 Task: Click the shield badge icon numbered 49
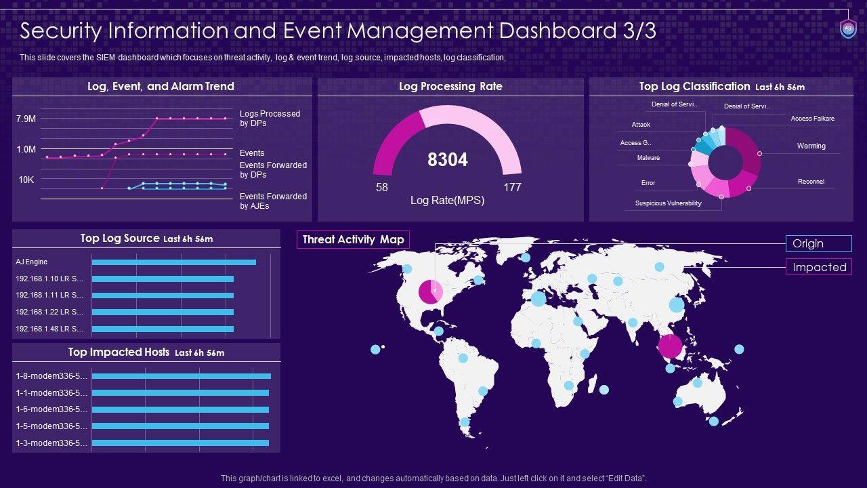click(x=847, y=28)
